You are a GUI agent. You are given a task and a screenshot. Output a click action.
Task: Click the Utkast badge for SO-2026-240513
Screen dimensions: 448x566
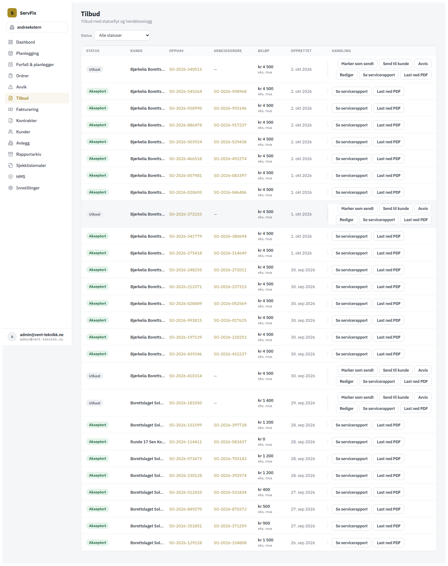95,69
